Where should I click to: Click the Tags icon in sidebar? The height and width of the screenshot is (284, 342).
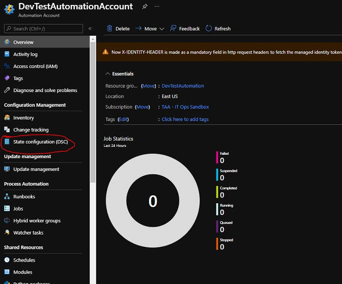(x=7, y=78)
